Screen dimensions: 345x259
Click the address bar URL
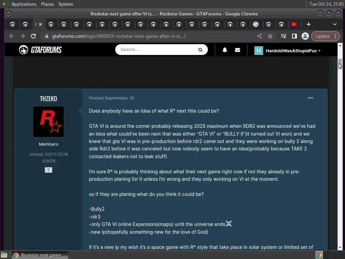(119, 36)
